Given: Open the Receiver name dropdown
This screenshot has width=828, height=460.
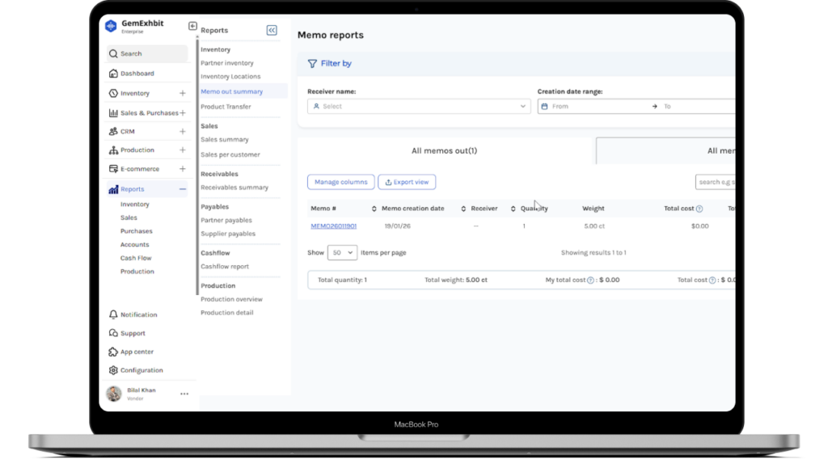Looking at the screenshot, I should 418,106.
